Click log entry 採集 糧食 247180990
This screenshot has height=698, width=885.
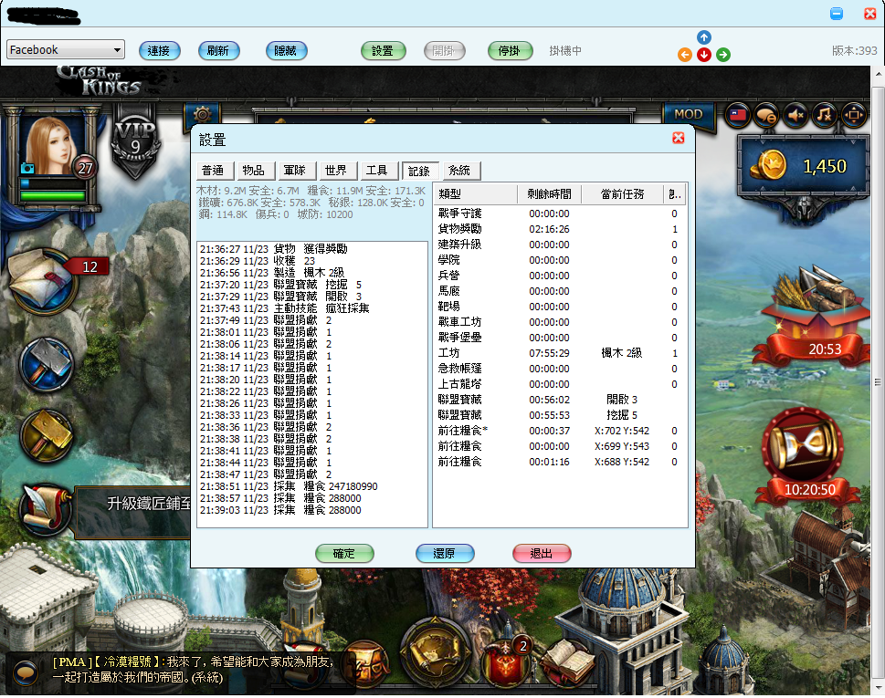coord(289,486)
